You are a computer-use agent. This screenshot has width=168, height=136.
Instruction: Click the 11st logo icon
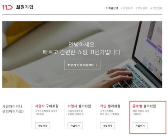coord(7,7)
